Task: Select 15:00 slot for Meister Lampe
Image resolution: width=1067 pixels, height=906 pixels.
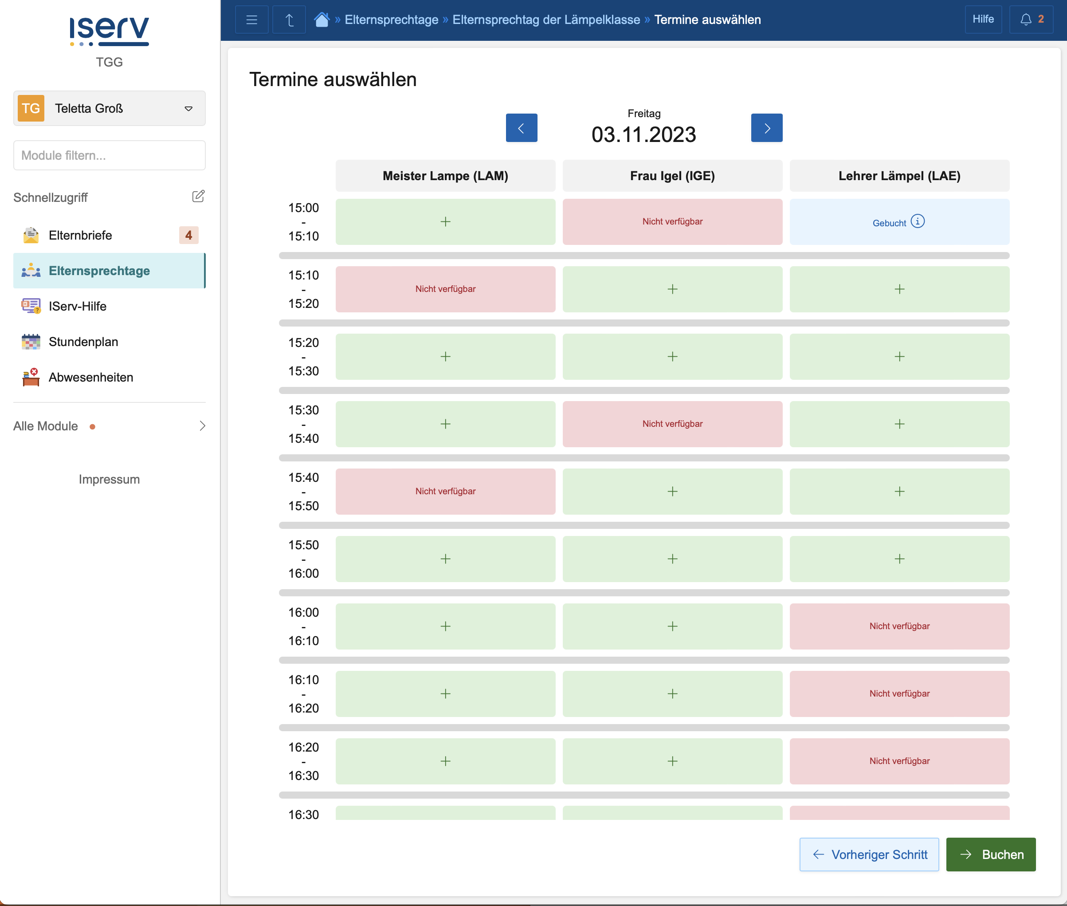Action: click(x=445, y=222)
